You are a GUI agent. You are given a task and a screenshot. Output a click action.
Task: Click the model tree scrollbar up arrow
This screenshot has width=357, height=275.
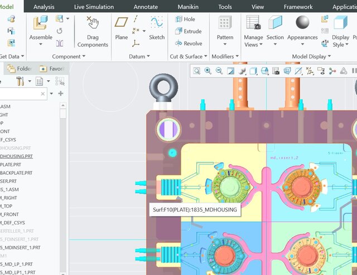click(x=63, y=105)
